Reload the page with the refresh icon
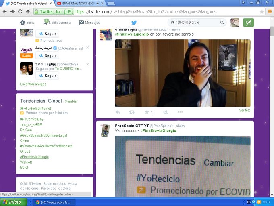 tap(20, 12)
